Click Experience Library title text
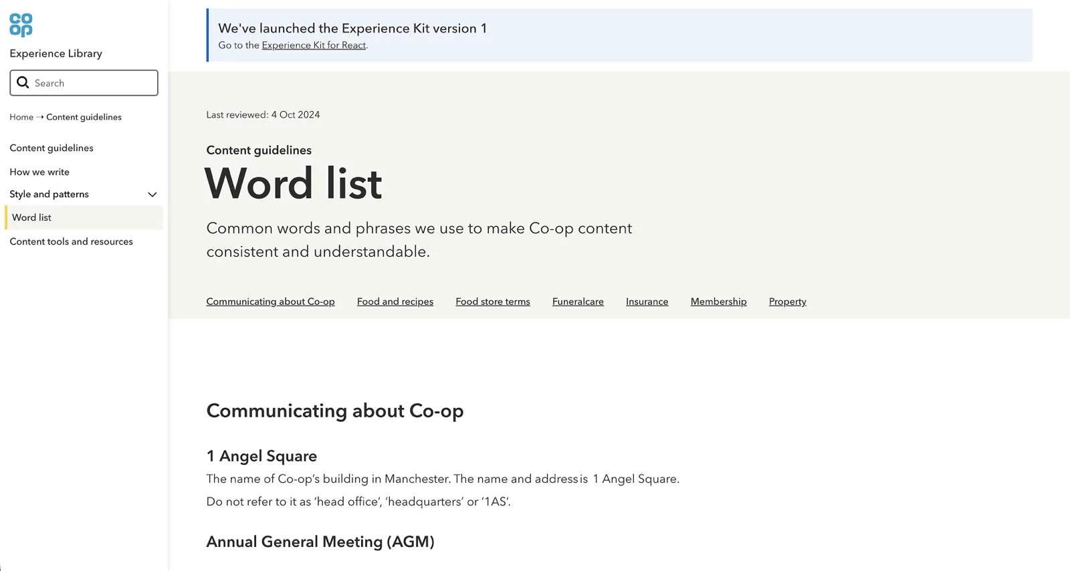Screen dimensions: 1070x571 point(56,53)
